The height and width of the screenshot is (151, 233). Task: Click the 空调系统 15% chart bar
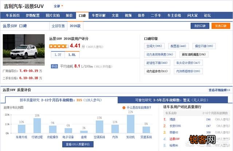(x=99, y=127)
